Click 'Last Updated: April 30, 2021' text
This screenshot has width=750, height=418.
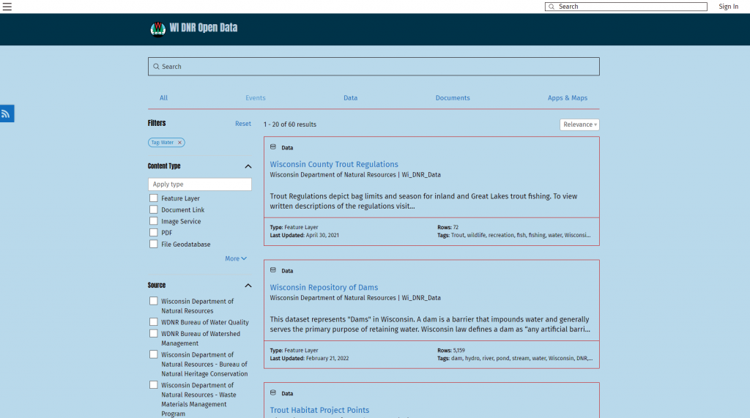304,235
